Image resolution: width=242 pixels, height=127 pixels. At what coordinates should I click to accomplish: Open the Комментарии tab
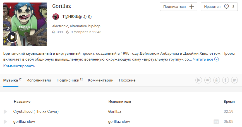click(x=101, y=80)
